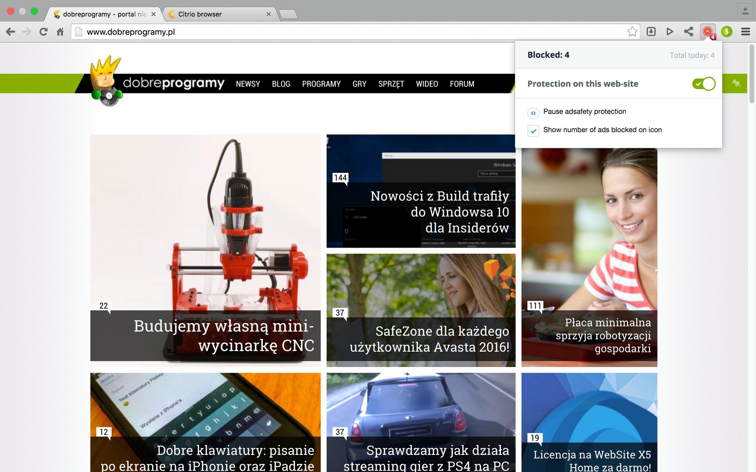
Task: Click the browser back arrow
Action: (11, 32)
